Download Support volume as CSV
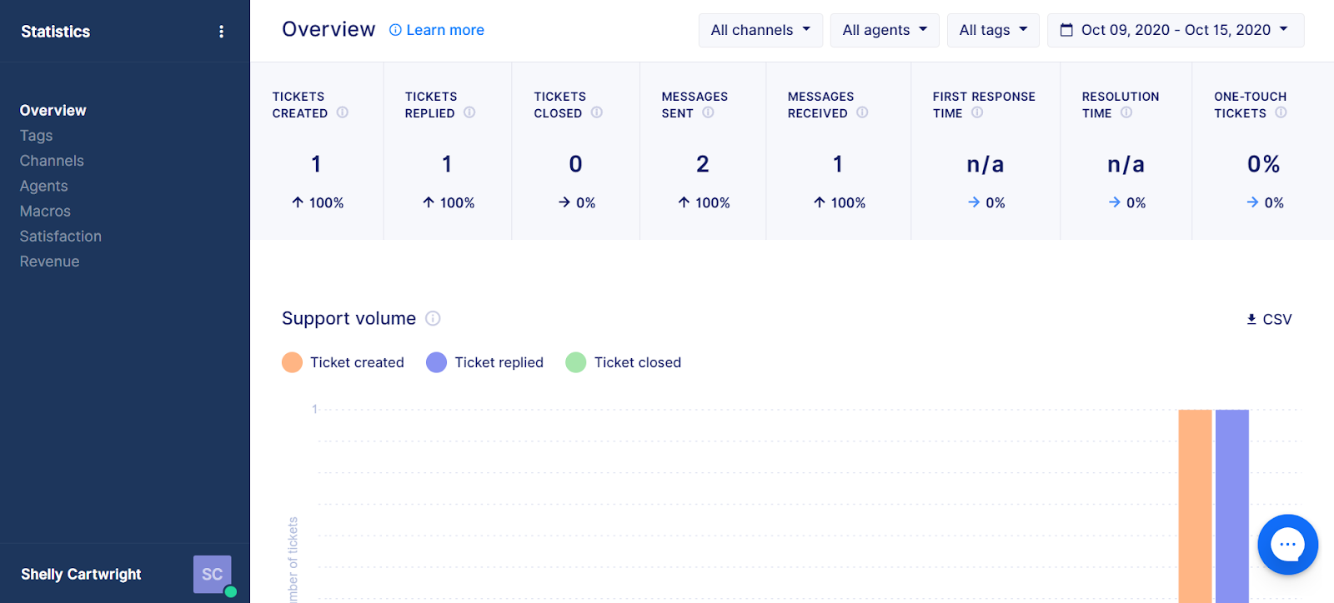The image size is (1334, 603). (x=1269, y=319)
